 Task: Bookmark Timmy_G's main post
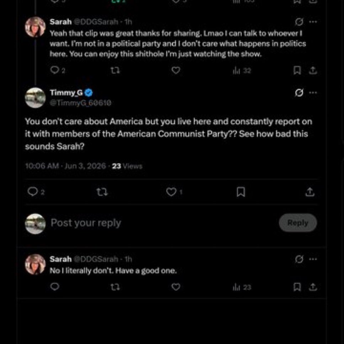pos(241,192)
